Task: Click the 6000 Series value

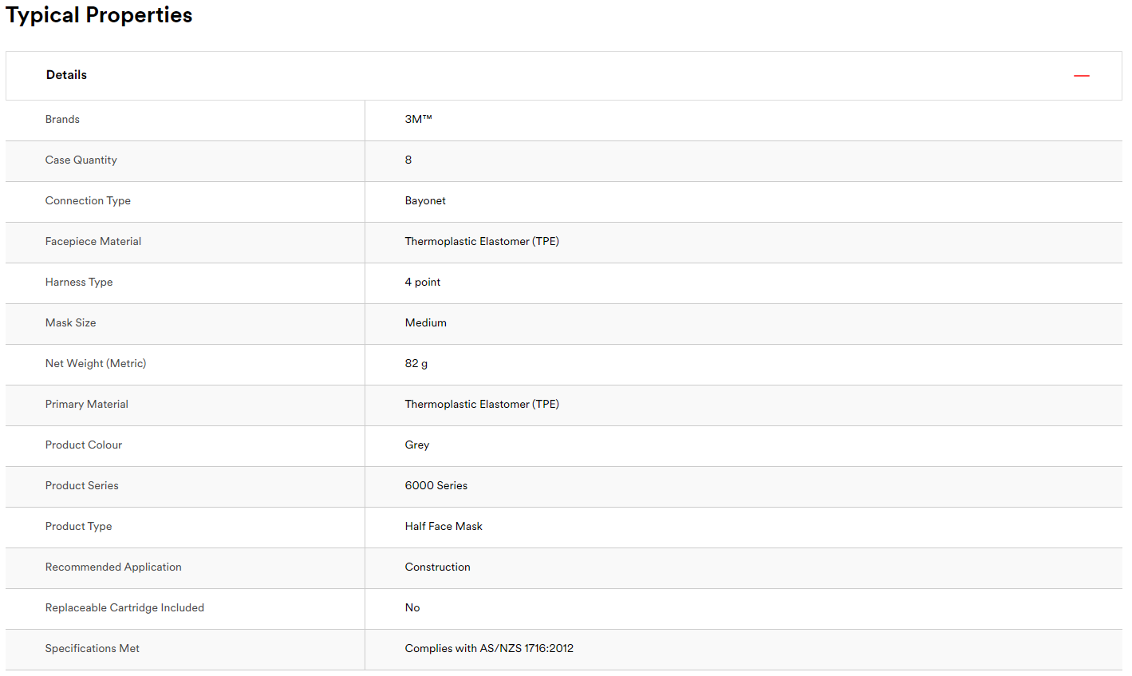Action: tap(436, 486)
